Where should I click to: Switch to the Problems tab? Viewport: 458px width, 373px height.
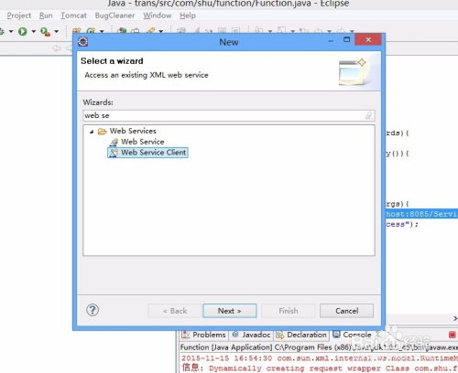click(204, 335)
